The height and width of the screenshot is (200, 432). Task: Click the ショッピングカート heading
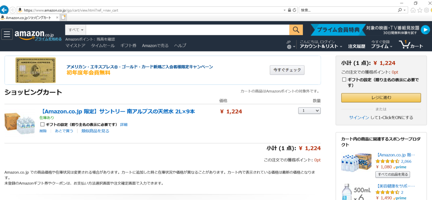(33, 92)
